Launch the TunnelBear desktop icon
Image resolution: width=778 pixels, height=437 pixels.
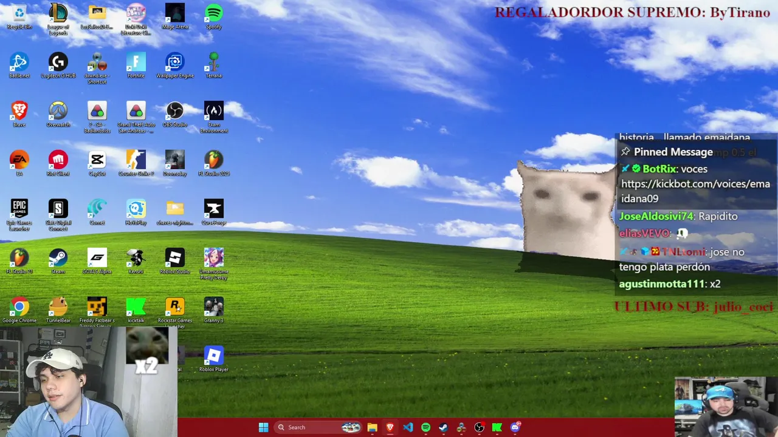coord(58,311)
